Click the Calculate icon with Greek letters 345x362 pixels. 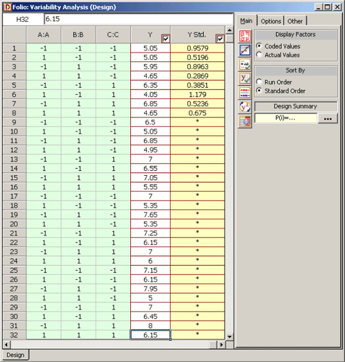245,37
